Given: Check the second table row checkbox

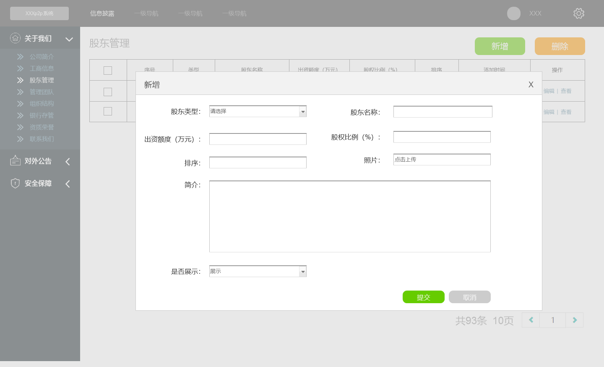Looking at the screenshot, I should pos(108,111).
